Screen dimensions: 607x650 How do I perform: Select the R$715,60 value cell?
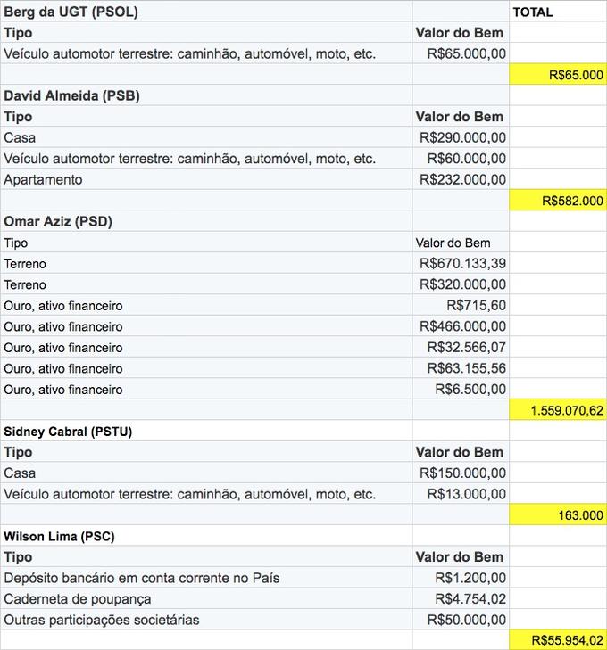(x=461, y=306)
